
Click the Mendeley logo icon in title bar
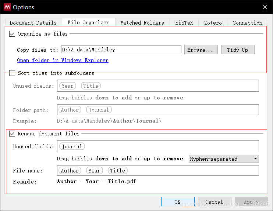tap(7, 7)
